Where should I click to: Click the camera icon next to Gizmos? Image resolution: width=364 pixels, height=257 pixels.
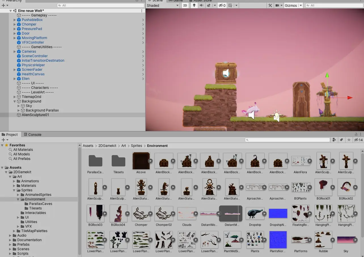[277, 5]
